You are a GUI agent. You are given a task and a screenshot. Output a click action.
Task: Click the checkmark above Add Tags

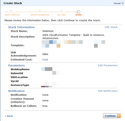tap(61, 11)
